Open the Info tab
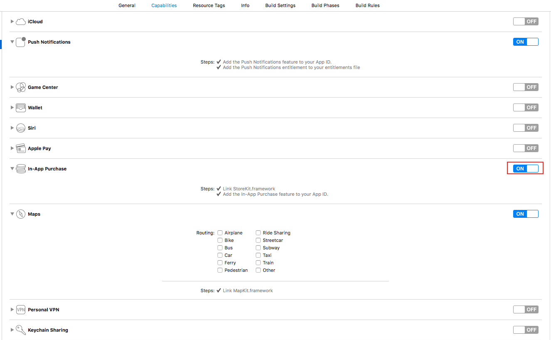This screenshot has width=551, height=340. [245, 5]
